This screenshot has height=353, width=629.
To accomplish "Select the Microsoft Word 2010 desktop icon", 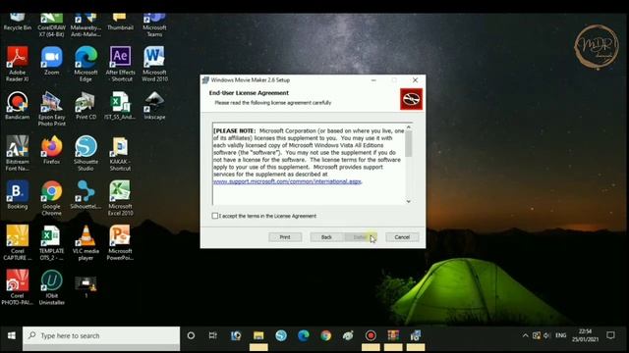I will (x=154, y=64).
